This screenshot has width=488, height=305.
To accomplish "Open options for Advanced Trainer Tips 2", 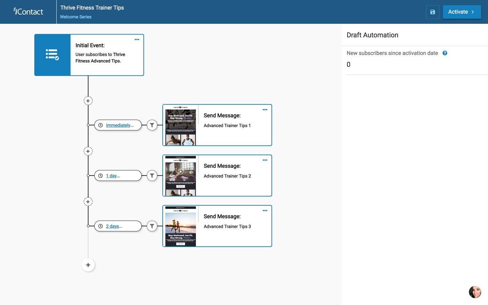I will pos(265,160).
